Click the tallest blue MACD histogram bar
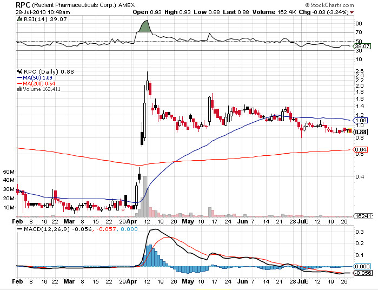Image resolution: width=378 pixels, height=290 pixels. (x=150, y=255)
